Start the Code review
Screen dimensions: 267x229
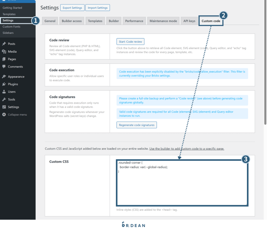130,41
